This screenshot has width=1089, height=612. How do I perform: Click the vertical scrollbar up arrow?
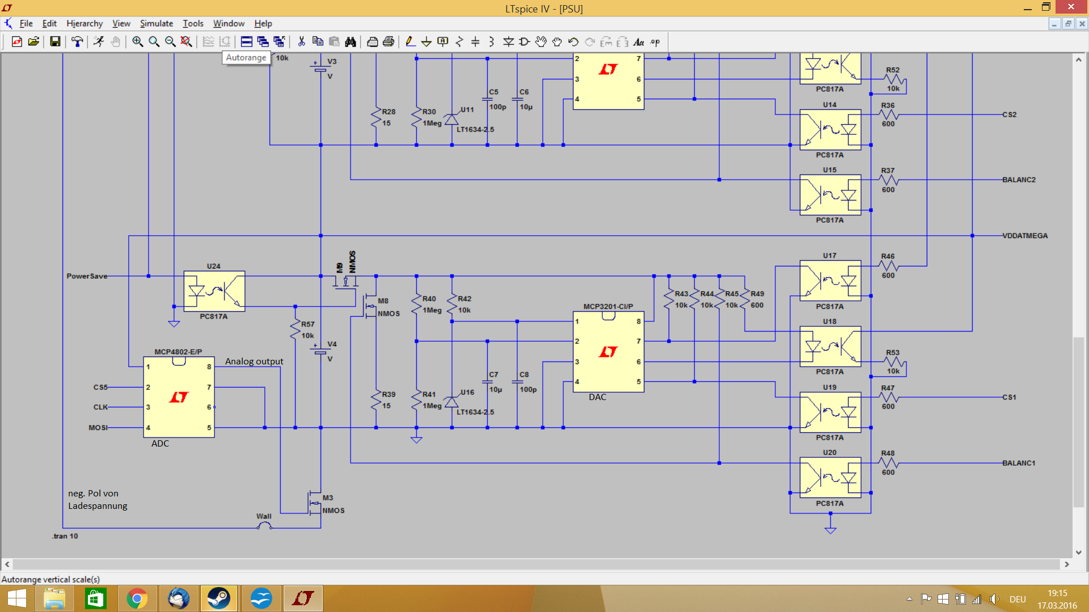pos(1078,59)
